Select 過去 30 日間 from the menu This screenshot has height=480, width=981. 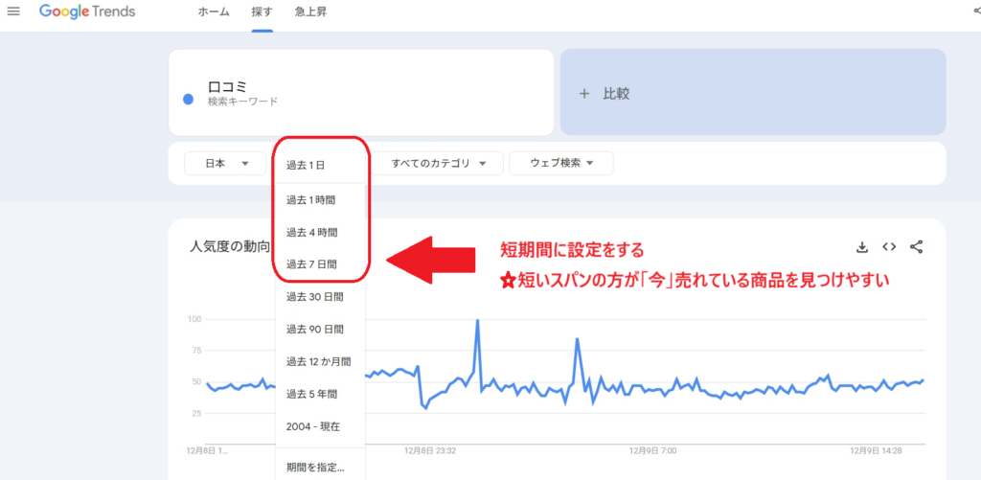(x=314, y=297)
